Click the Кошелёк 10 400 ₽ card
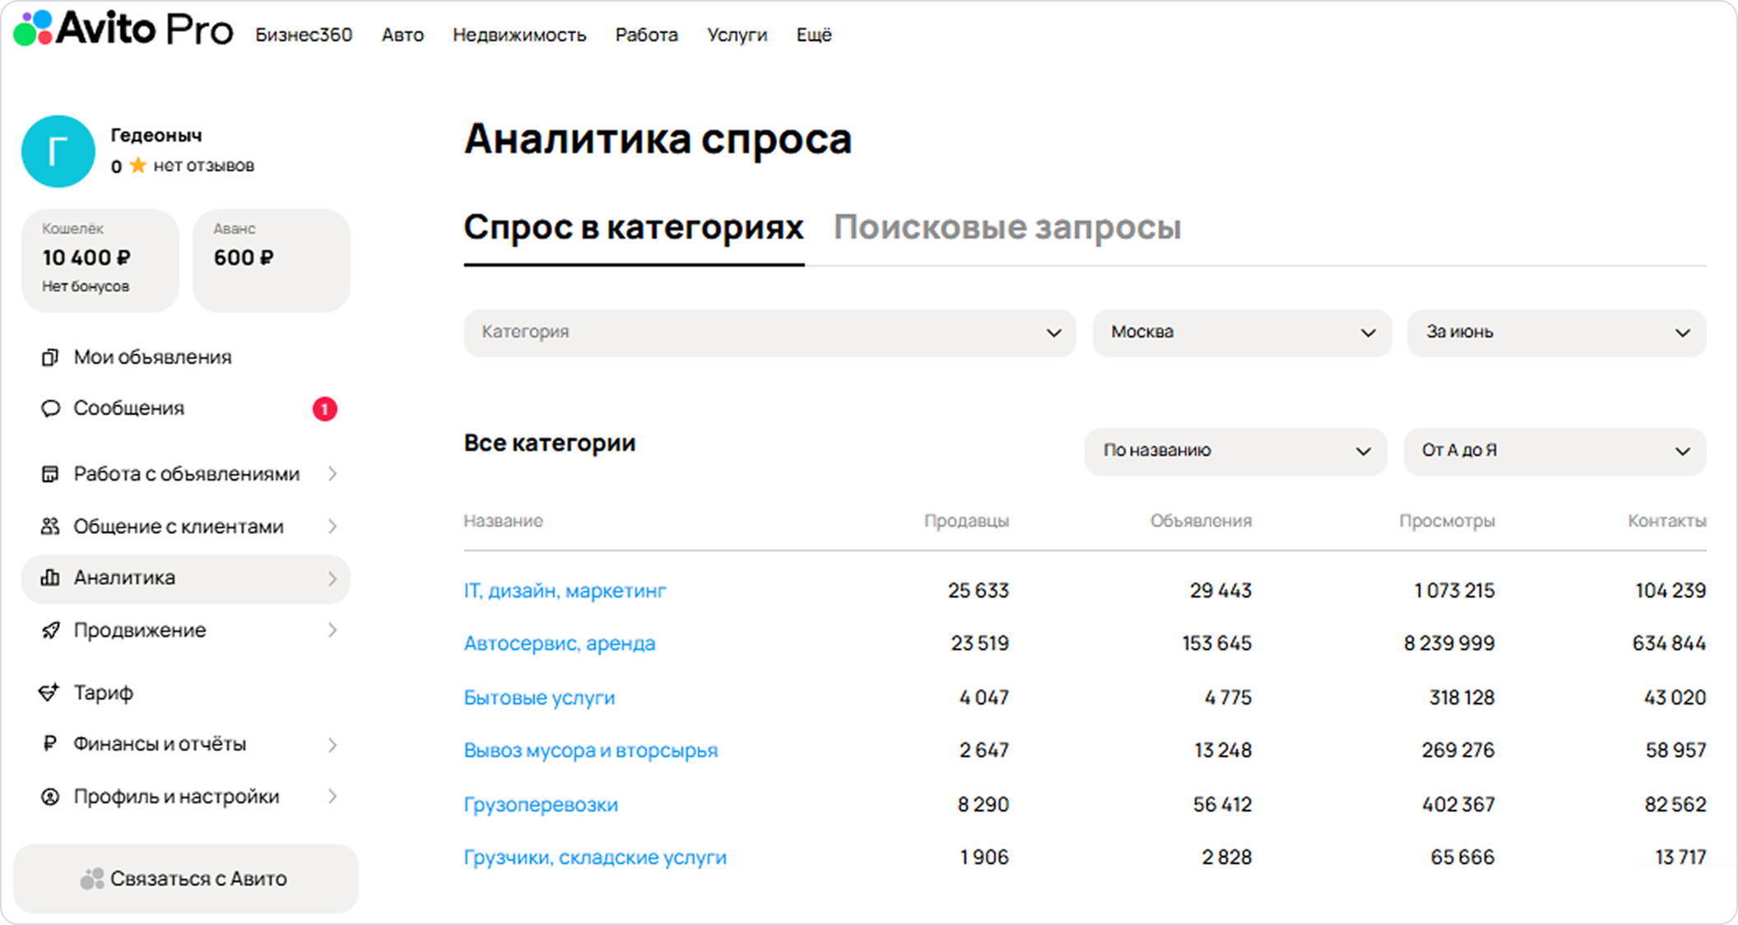1738x925 pixels. pyautogui.click(x=100, y=260)
